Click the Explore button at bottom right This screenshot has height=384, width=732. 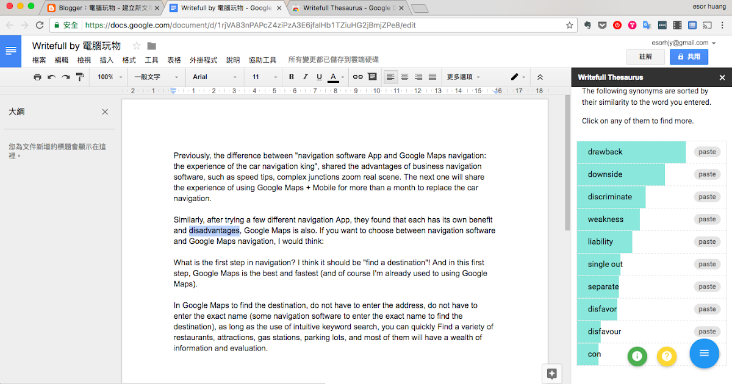tap(552, 374)
